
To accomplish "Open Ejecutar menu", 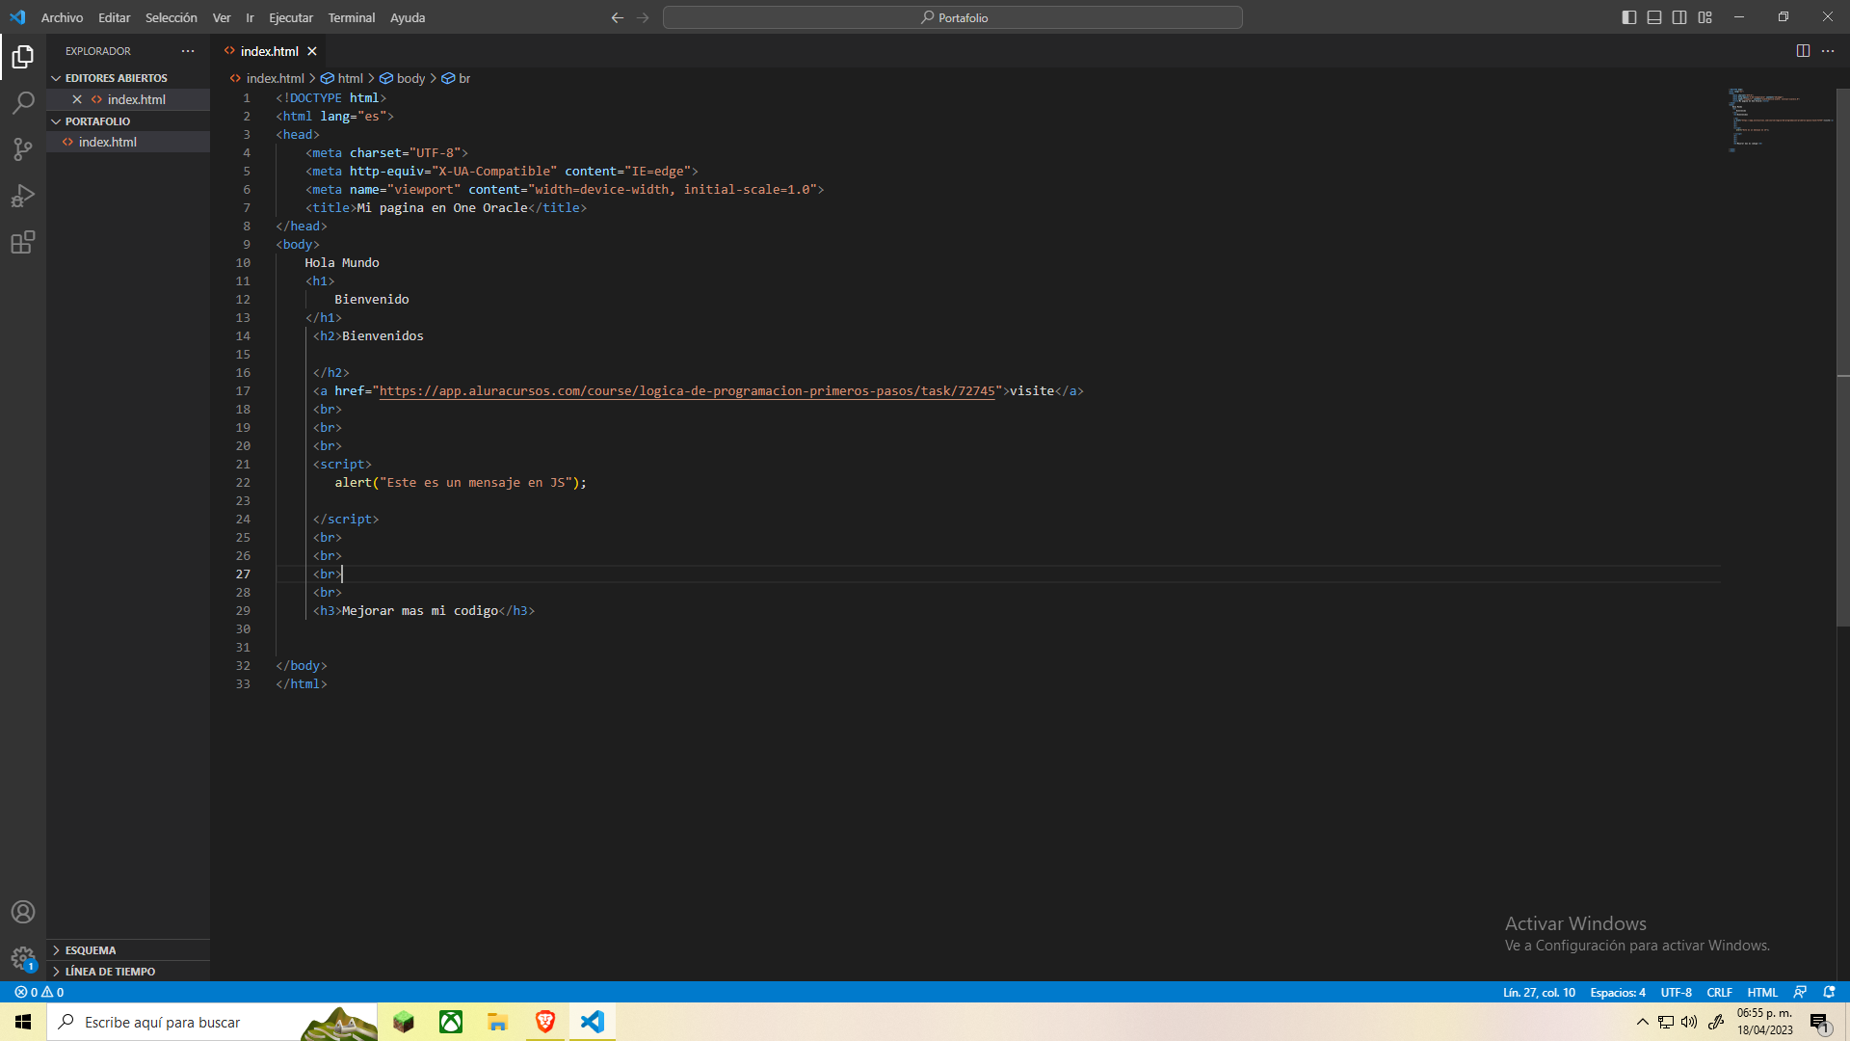I will click(291, 17).
